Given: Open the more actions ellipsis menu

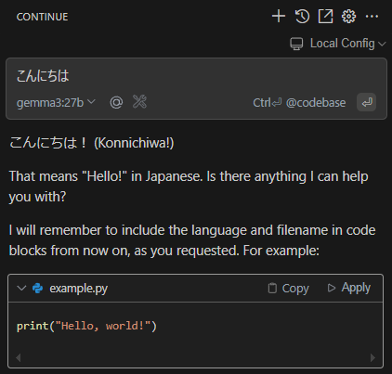Looking at the screenshot, I should 372,16.
